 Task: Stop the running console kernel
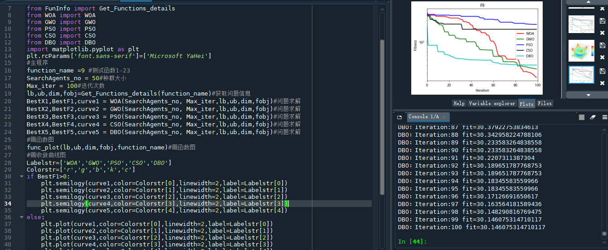point(582,117)
